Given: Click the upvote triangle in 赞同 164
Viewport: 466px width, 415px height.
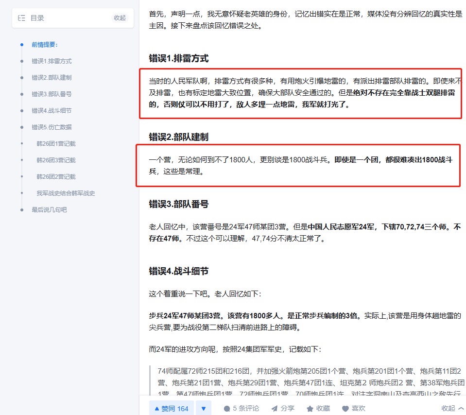Looking at the screenshot, I should (156, 409).
